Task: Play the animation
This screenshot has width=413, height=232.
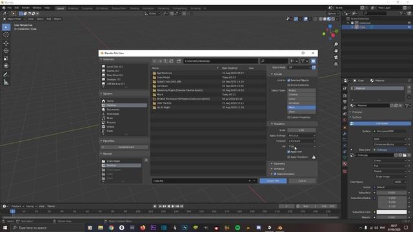Action: [173, 206]
